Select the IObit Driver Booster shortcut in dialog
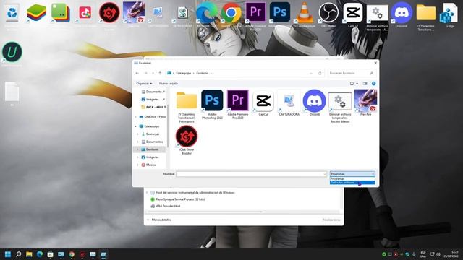This screenshot has height=260, width=463. 187,140
